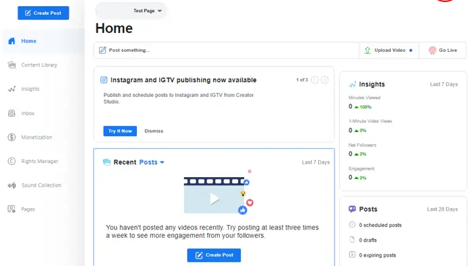Viewport: 474px width, 266px height.
Task: Click the '1-Minute Video Views' metric label
Action: pyautogui.click(x=370, y=121)
